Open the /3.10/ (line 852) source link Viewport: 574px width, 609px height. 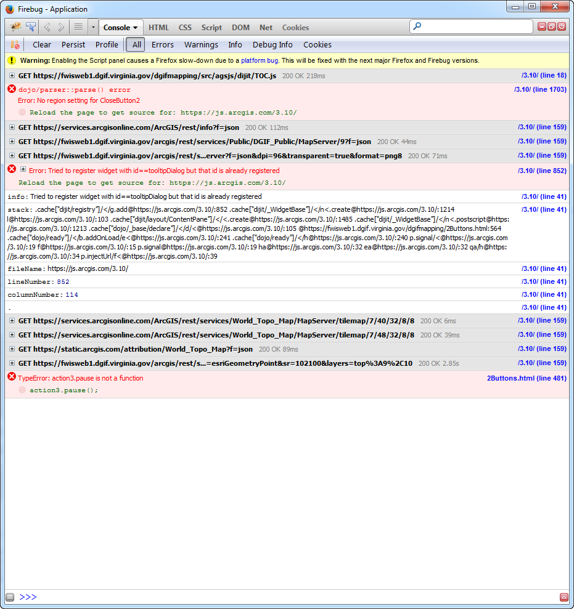(x=542, y=171)
